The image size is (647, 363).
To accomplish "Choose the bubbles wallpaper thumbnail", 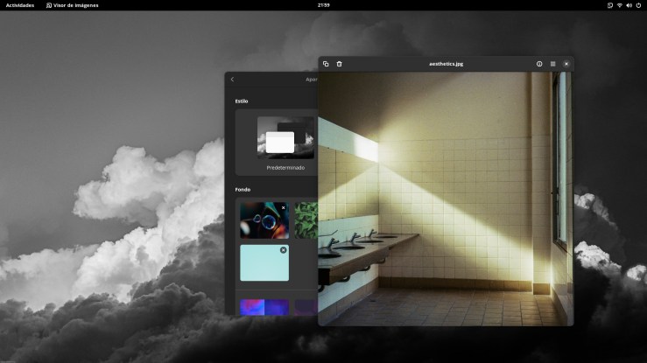I will [x=264, y=220].
